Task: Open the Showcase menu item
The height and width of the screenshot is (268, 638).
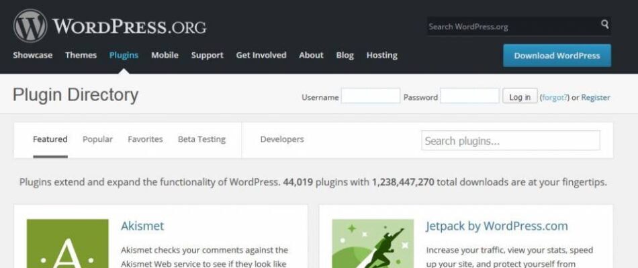Action: (32, 55)
